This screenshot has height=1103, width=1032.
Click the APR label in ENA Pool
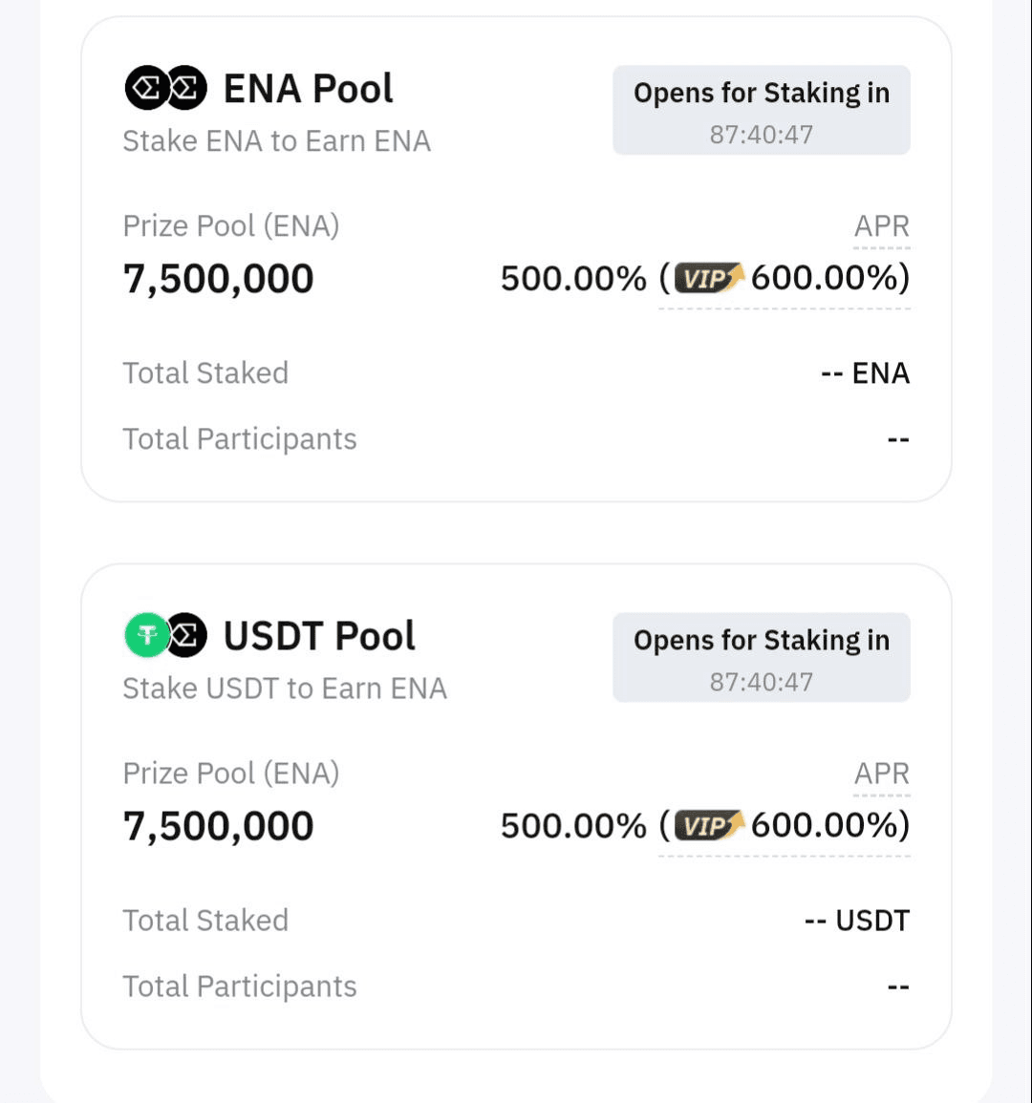coord(881,226)
